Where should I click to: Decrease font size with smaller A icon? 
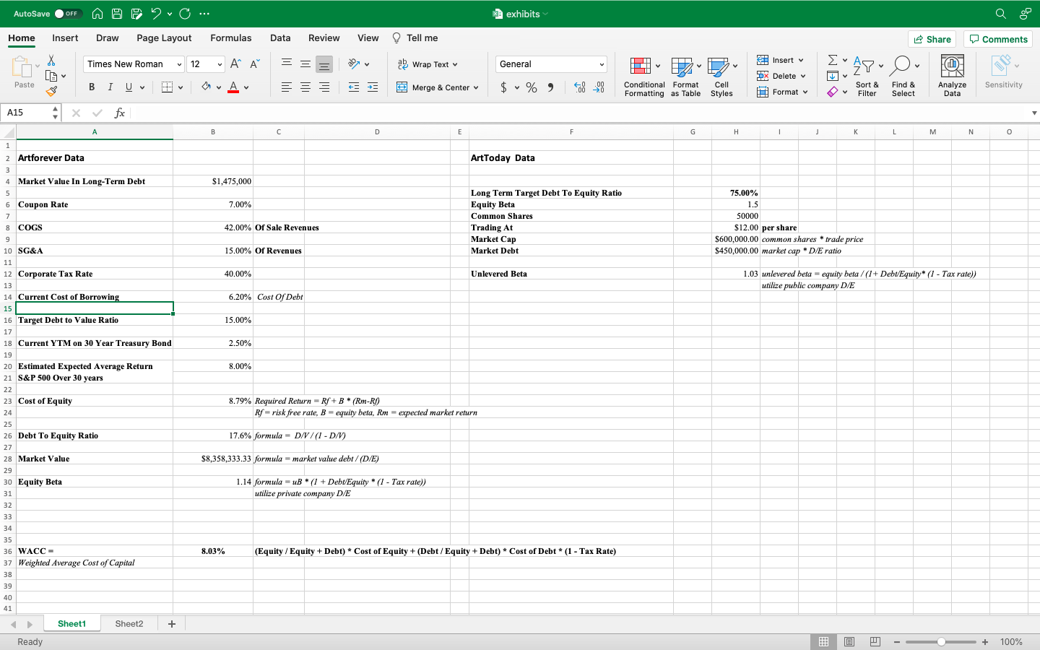(x=254, y=64)
